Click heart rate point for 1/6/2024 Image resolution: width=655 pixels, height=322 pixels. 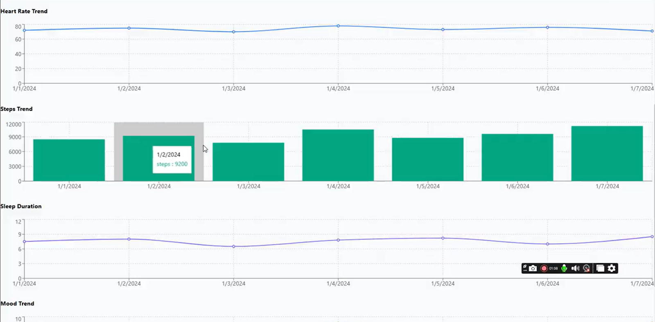point(547,27)
